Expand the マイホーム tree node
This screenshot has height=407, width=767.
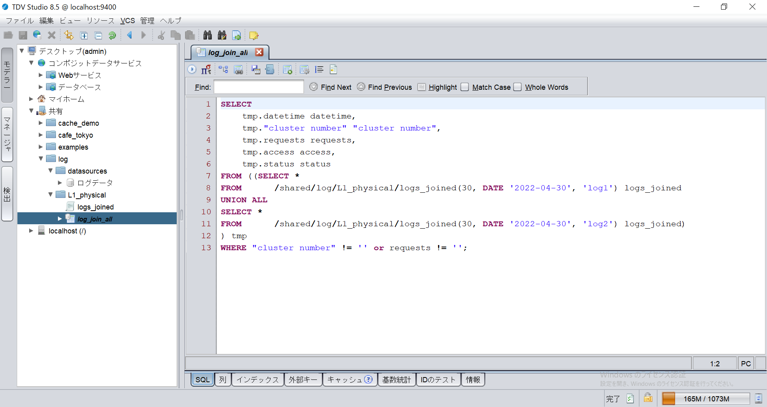click(31, 99)
